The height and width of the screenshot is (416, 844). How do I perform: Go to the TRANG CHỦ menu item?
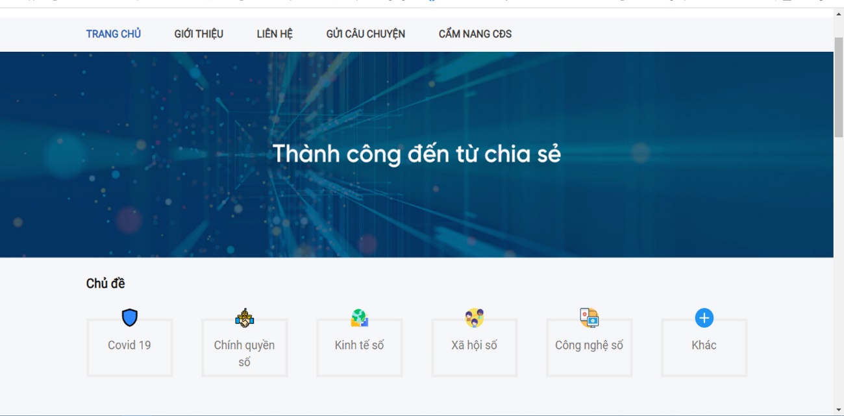[114, 34]
